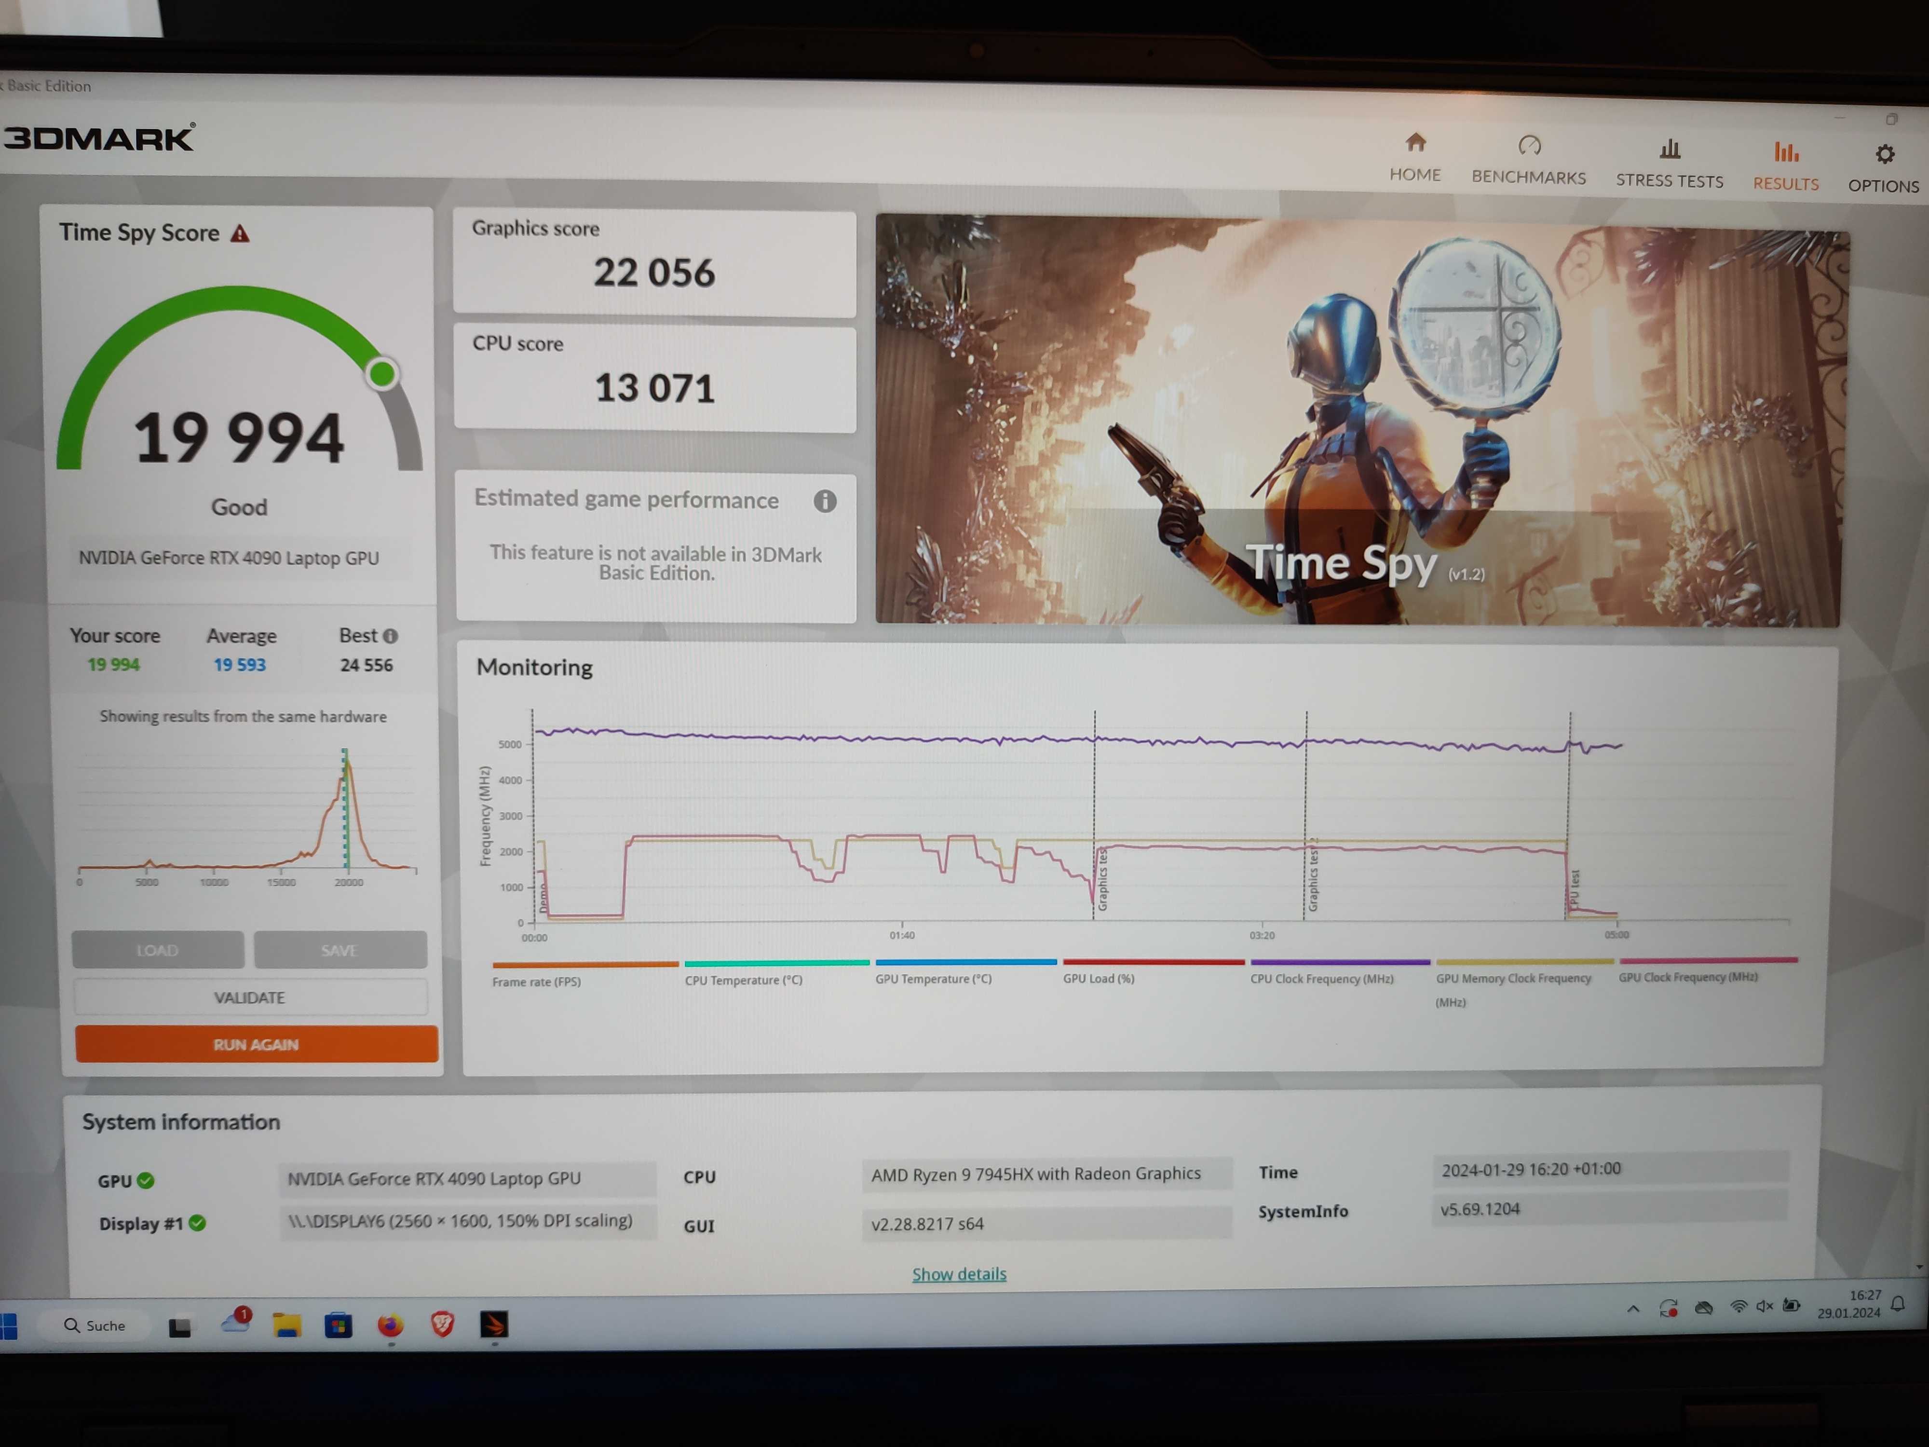Open Stress Tests bar chart icon
The image size is (1929, 1447).
(x=1669, y=149)
